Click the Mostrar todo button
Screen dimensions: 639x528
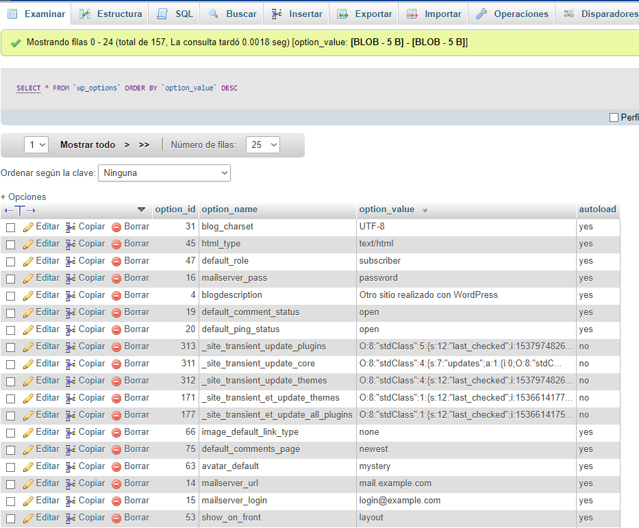[x=88, y=144]
